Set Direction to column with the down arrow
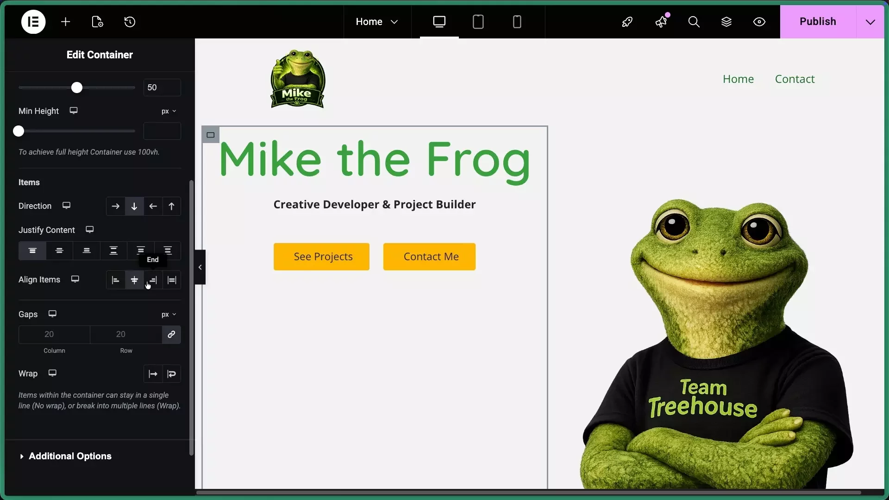 [134, 206]
